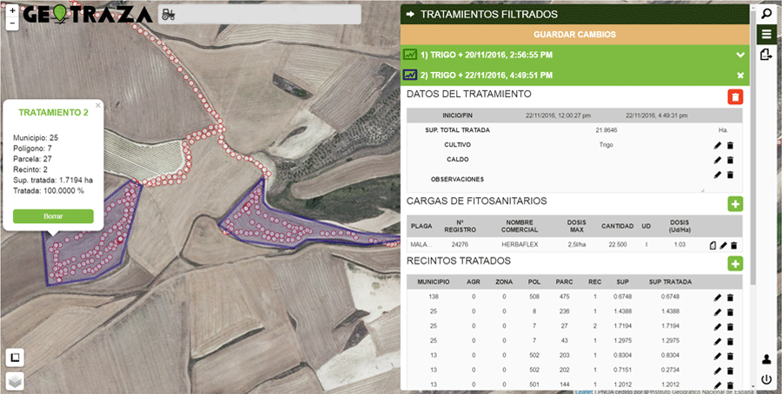The height and width of the screenshot is (394, 782).
Task: Open the user profile icon
Action: [x=766, y=359]
